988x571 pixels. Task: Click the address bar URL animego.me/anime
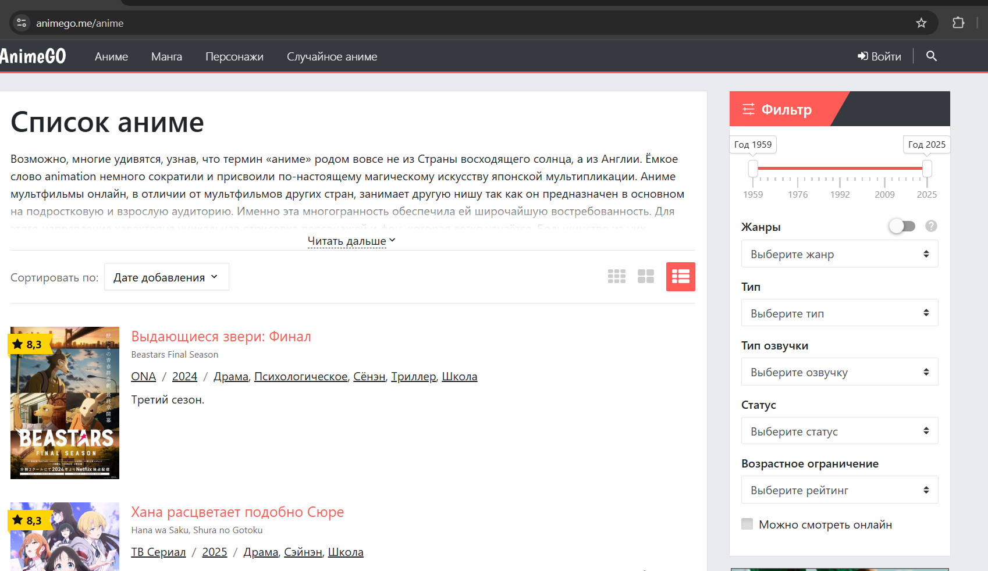[x=80, y=23]
